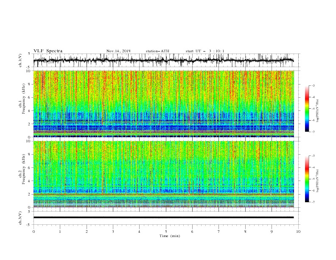Click the ch.1 spectrogram color scale bar
This screenshot has height=260, width=336.
click(307, 109)
